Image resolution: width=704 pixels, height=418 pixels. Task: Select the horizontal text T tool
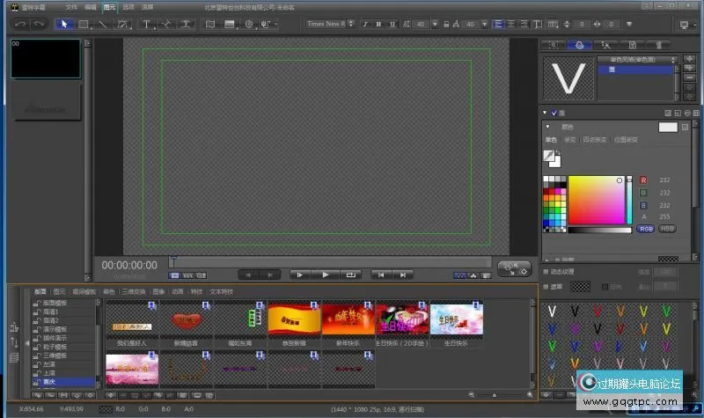point(147,24)
